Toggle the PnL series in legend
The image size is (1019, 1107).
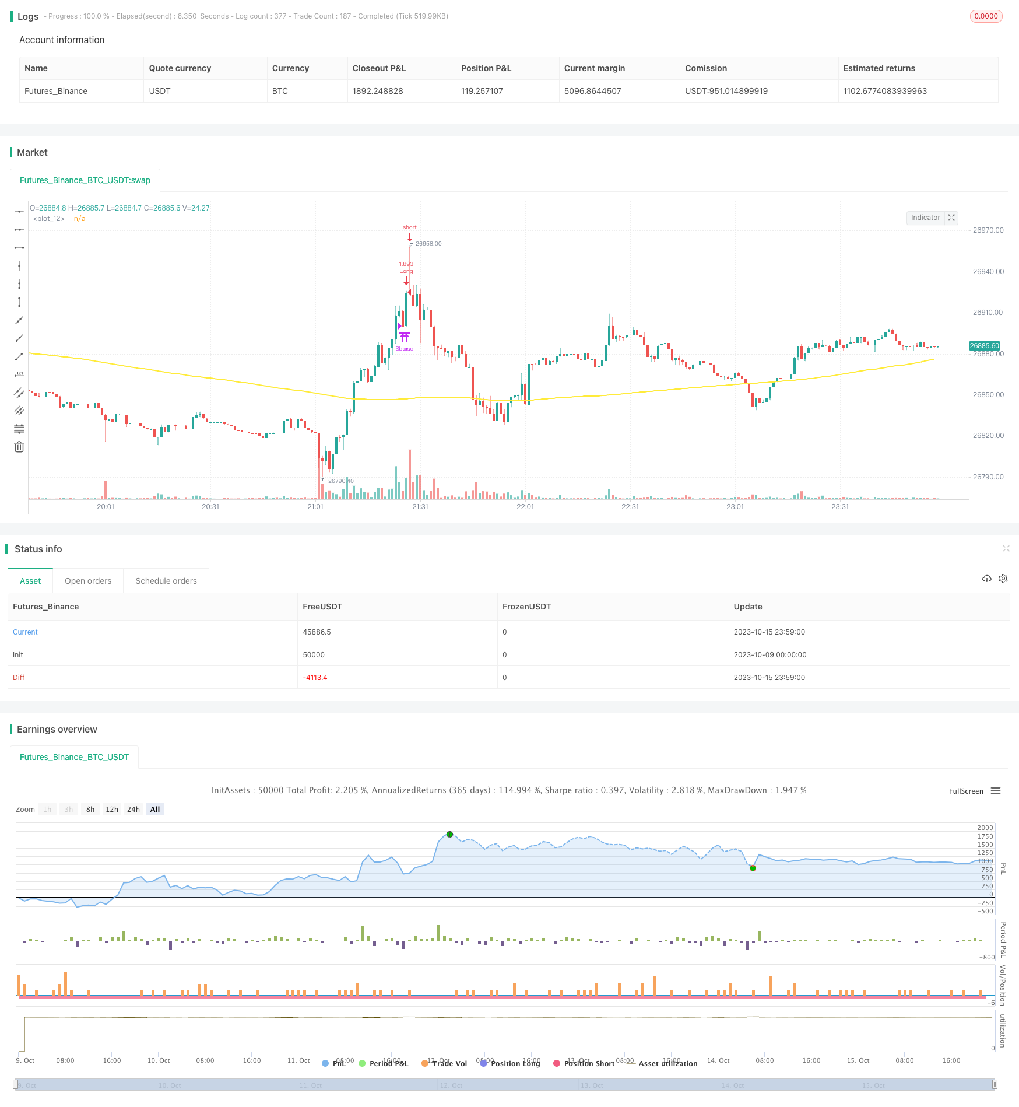333,1063
